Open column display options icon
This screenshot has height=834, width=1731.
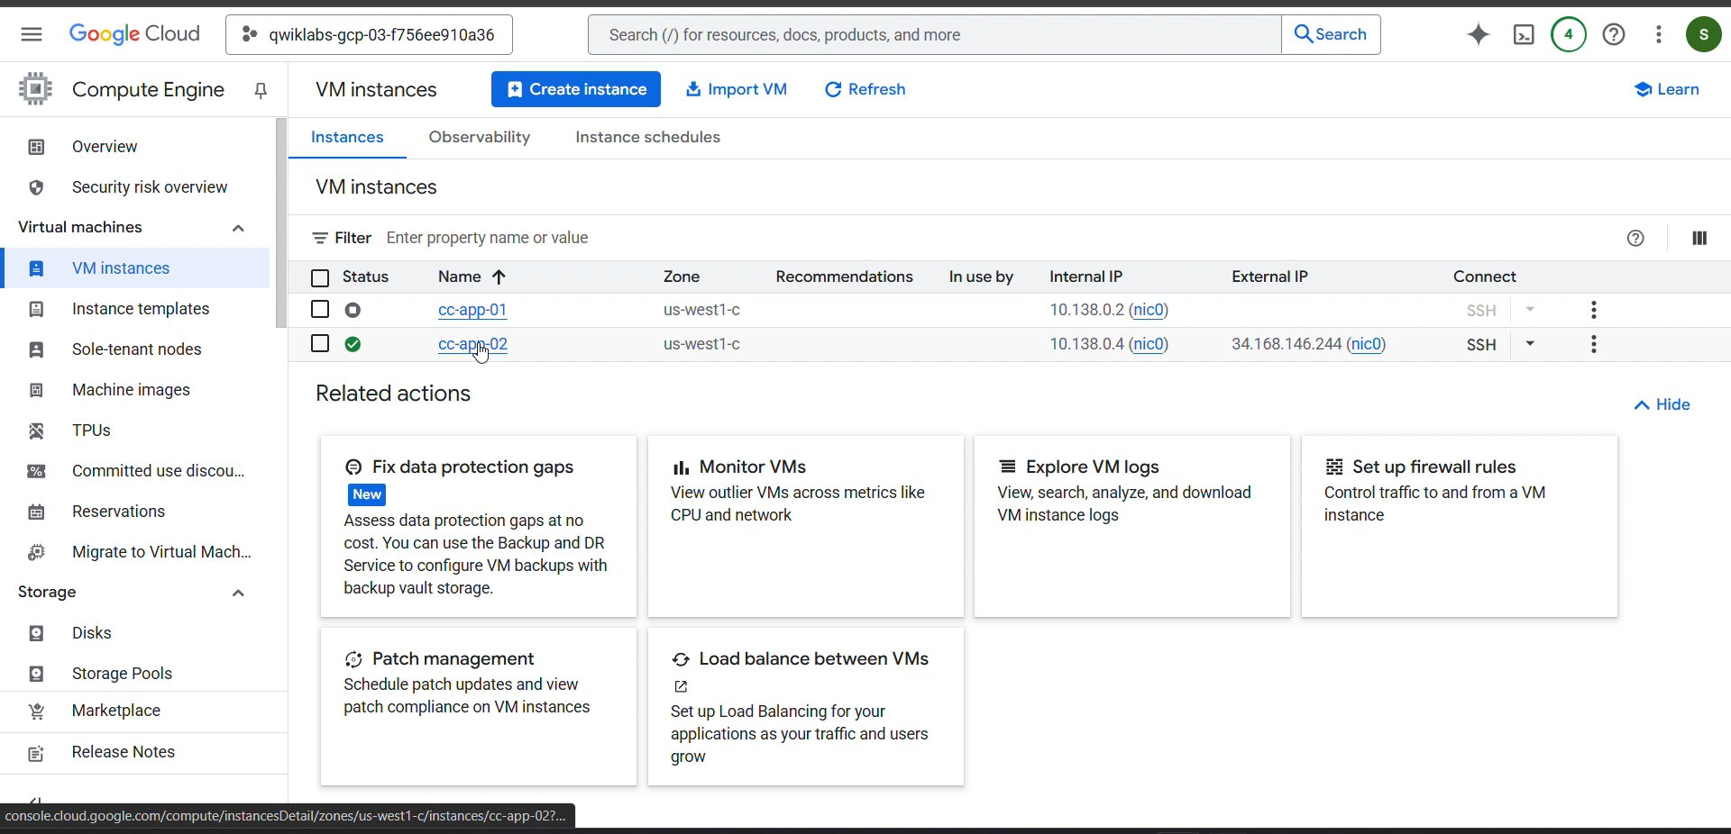click(1699, 238)
